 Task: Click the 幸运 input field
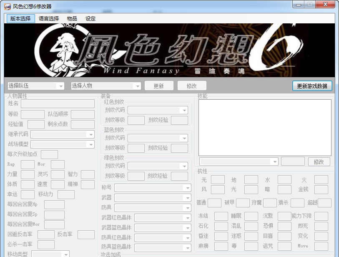click(28, 194)
